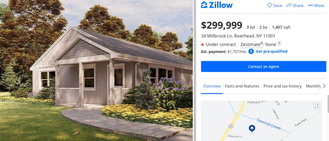329x141 pixels.
Task: Switch to Facts and features tab
Action: click(x=242, y=86)
